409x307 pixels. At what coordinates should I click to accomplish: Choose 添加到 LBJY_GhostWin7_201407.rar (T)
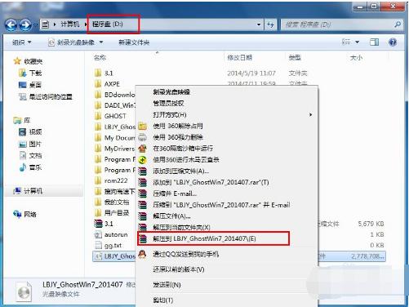211,182
